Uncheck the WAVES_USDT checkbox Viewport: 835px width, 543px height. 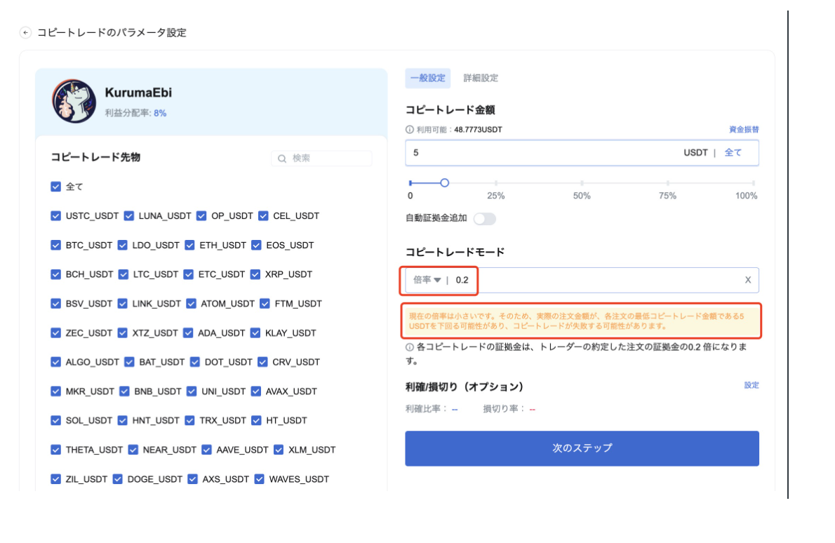260,479
